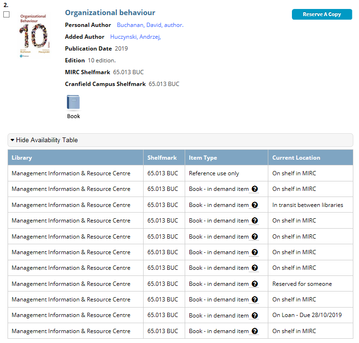Screen dimensions: 359x343
Task: Click help icon directly below 'In transit' row
Action: pyautogui.click(x=255, y=221)
